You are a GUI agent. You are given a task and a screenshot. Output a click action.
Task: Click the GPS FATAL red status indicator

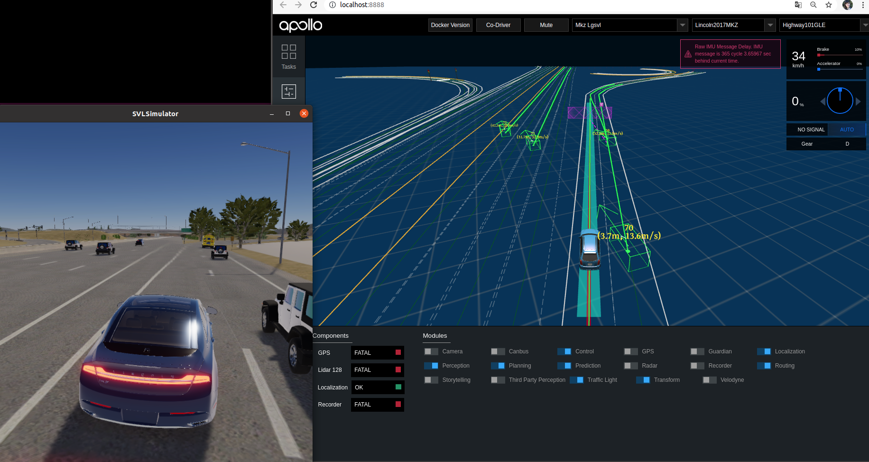398,352
